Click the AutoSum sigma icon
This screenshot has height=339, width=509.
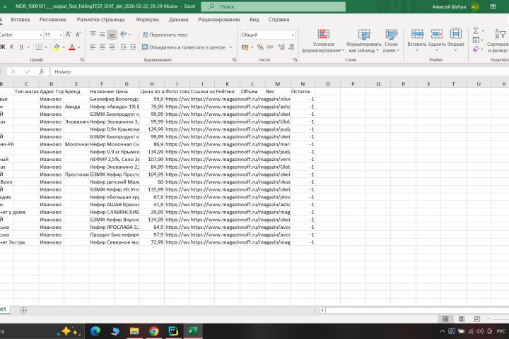click(x=476, y=31)
